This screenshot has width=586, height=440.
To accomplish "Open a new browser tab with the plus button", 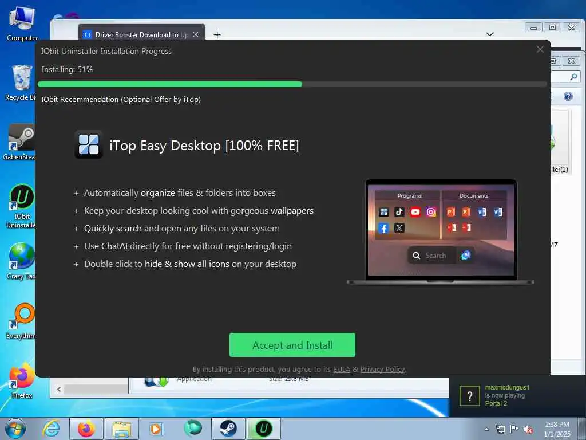I will [217, 35].
